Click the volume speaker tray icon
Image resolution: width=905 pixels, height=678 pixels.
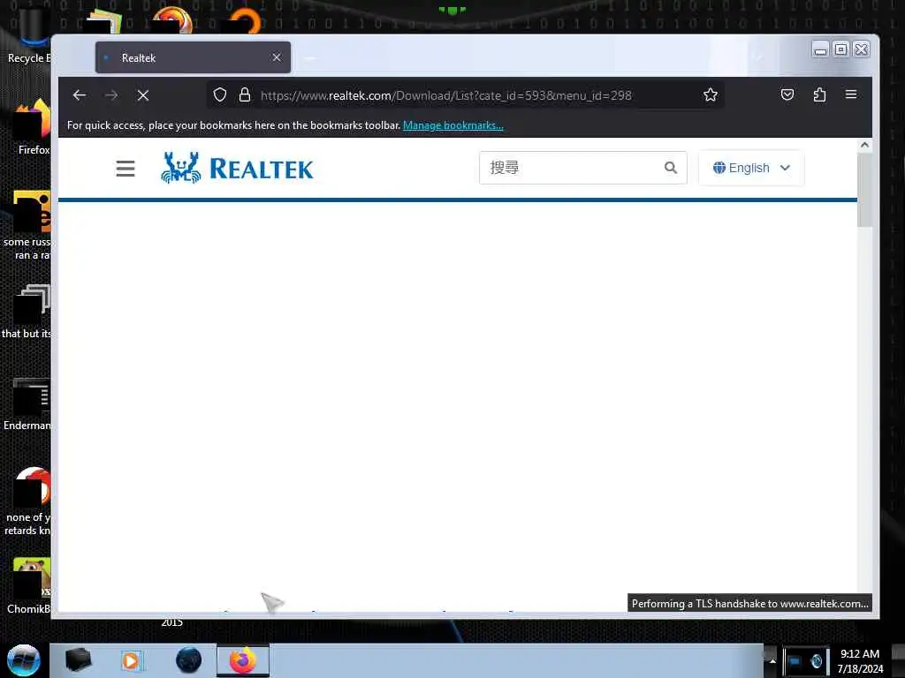coord(816,661)
